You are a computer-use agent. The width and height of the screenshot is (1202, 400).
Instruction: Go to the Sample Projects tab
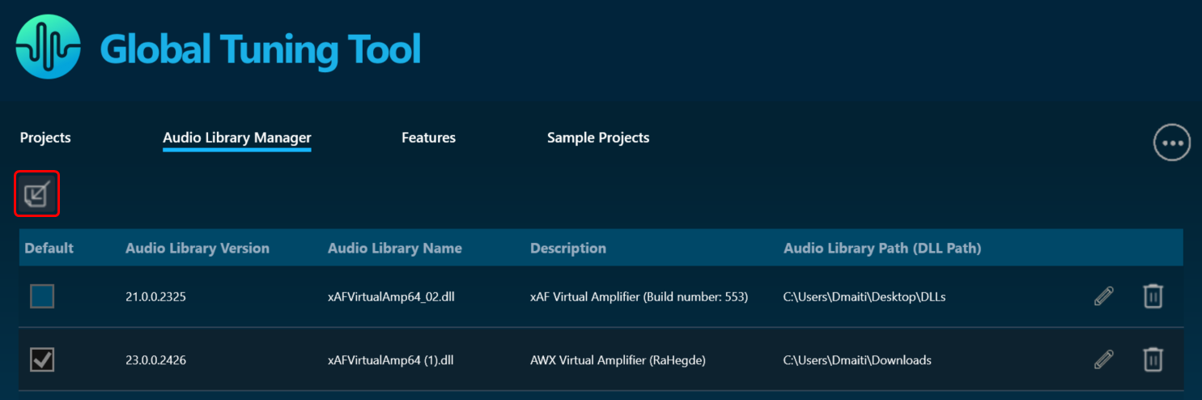click(598, 138)
